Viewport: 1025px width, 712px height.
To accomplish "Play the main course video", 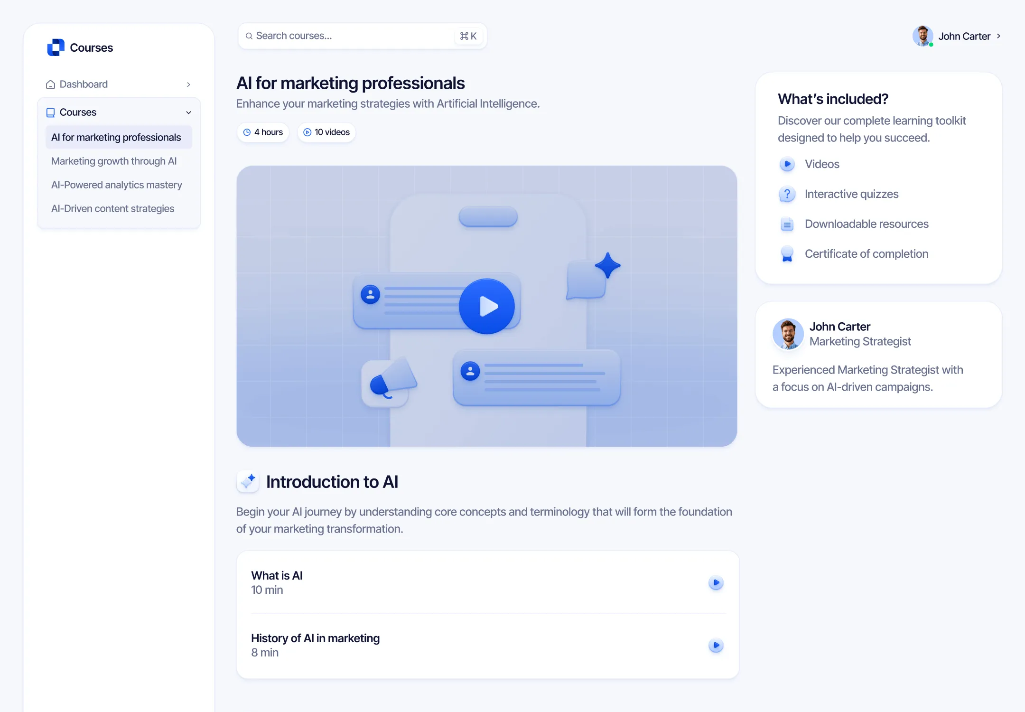I will (486, 306).
